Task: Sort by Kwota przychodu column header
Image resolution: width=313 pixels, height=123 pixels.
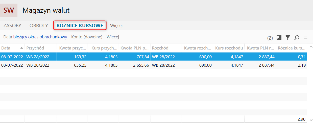Action: pos(72,48)
